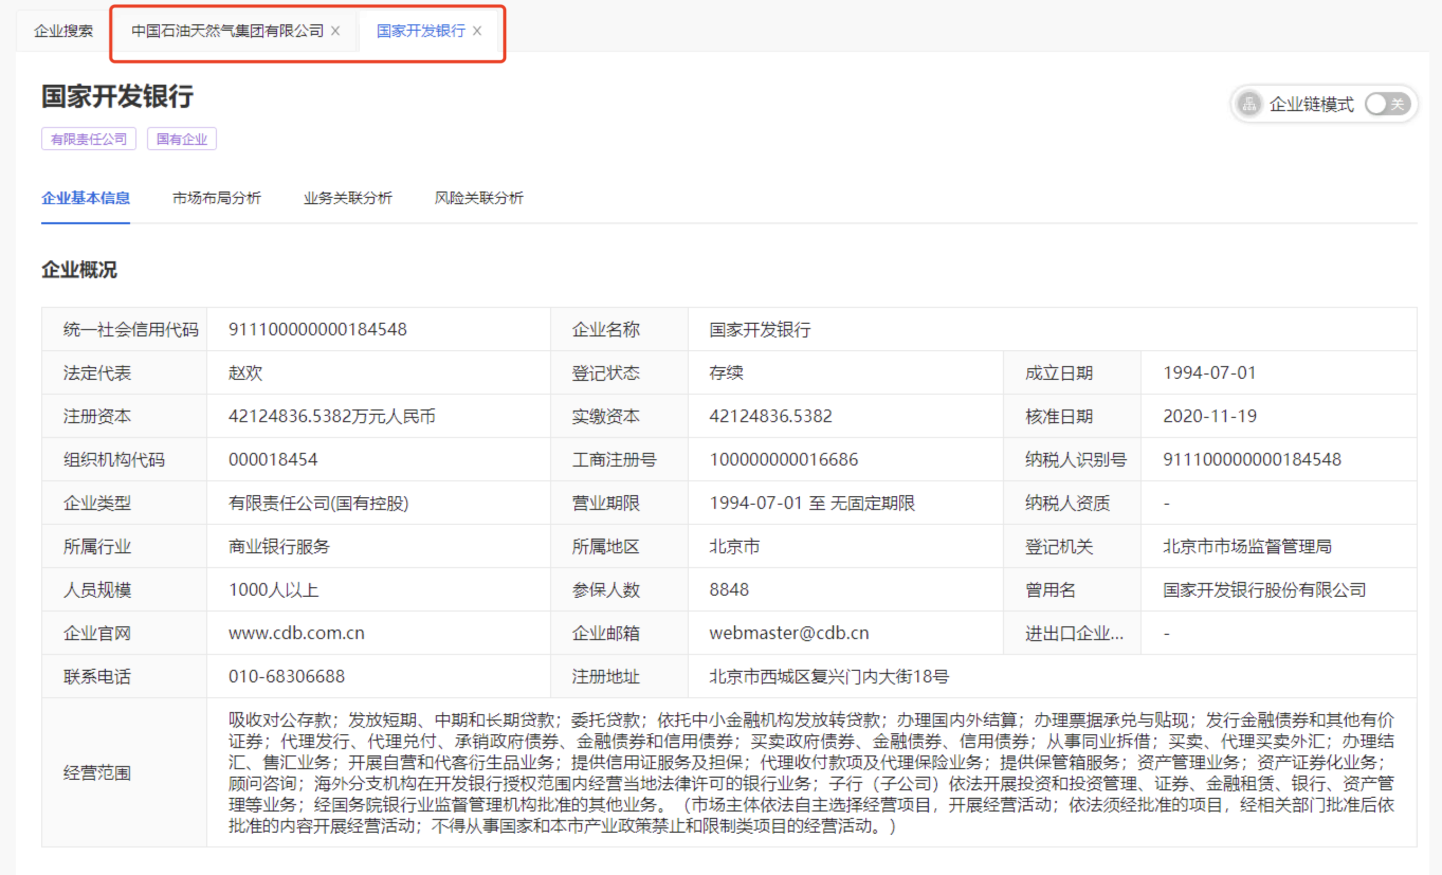Viewport: 1442px width, 875px height.
Task: Click the 所属地区 value 北京市
Action: pos(734,546)
